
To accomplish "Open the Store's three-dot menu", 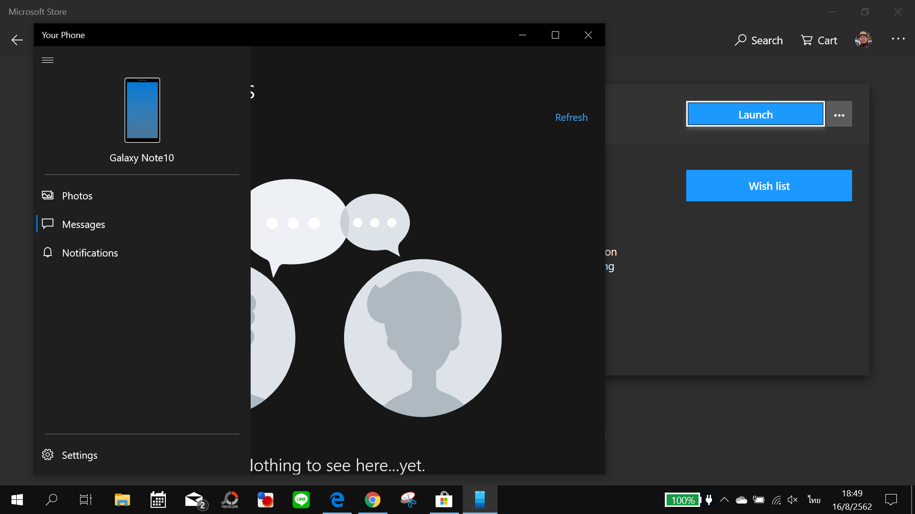I will click(x=898, y=39).
